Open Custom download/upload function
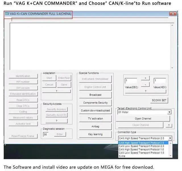 95,111
